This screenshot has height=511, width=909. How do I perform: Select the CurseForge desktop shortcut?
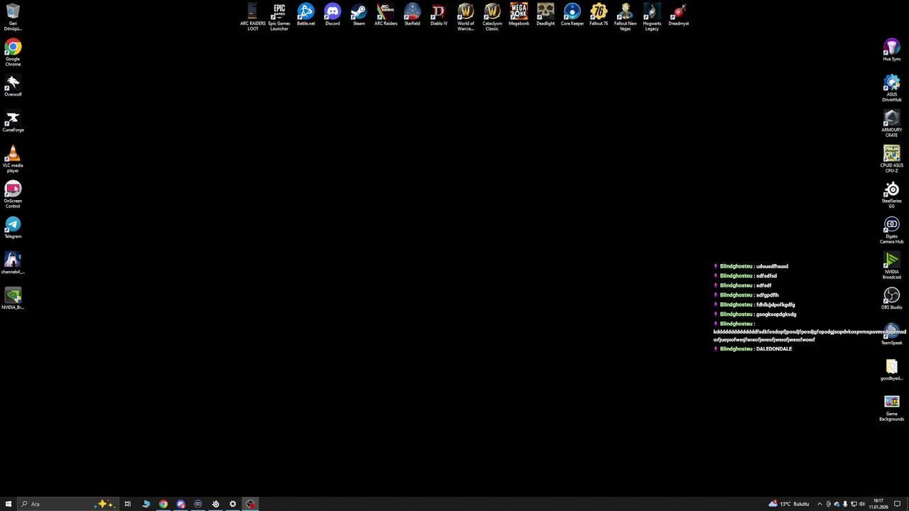point(13,121)
